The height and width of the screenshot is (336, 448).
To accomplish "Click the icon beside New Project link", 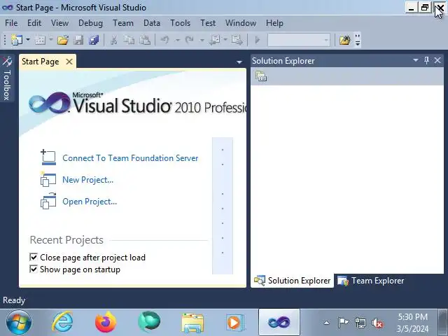I will pos(48,179).
